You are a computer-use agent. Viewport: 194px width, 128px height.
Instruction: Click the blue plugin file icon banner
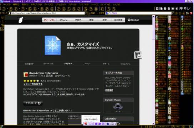(x=53, y=45)
